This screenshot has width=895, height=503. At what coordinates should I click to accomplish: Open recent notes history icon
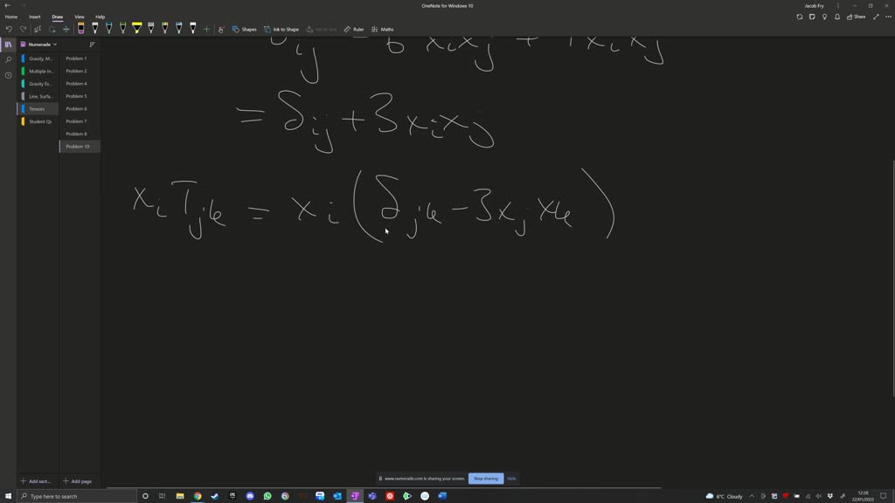(x=7, y=74)
